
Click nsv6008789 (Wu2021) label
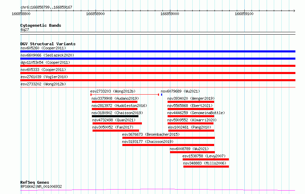click(189, 149)
